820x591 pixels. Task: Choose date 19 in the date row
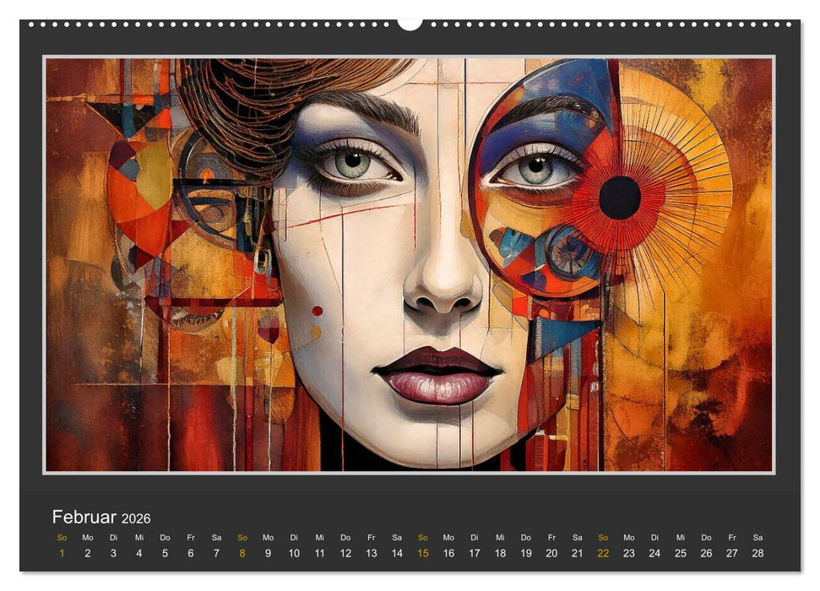[525, 553]
